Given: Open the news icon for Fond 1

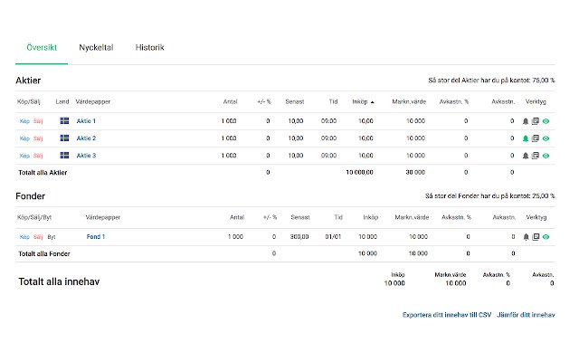Looking at the screenshot, I should pos(536,237).
